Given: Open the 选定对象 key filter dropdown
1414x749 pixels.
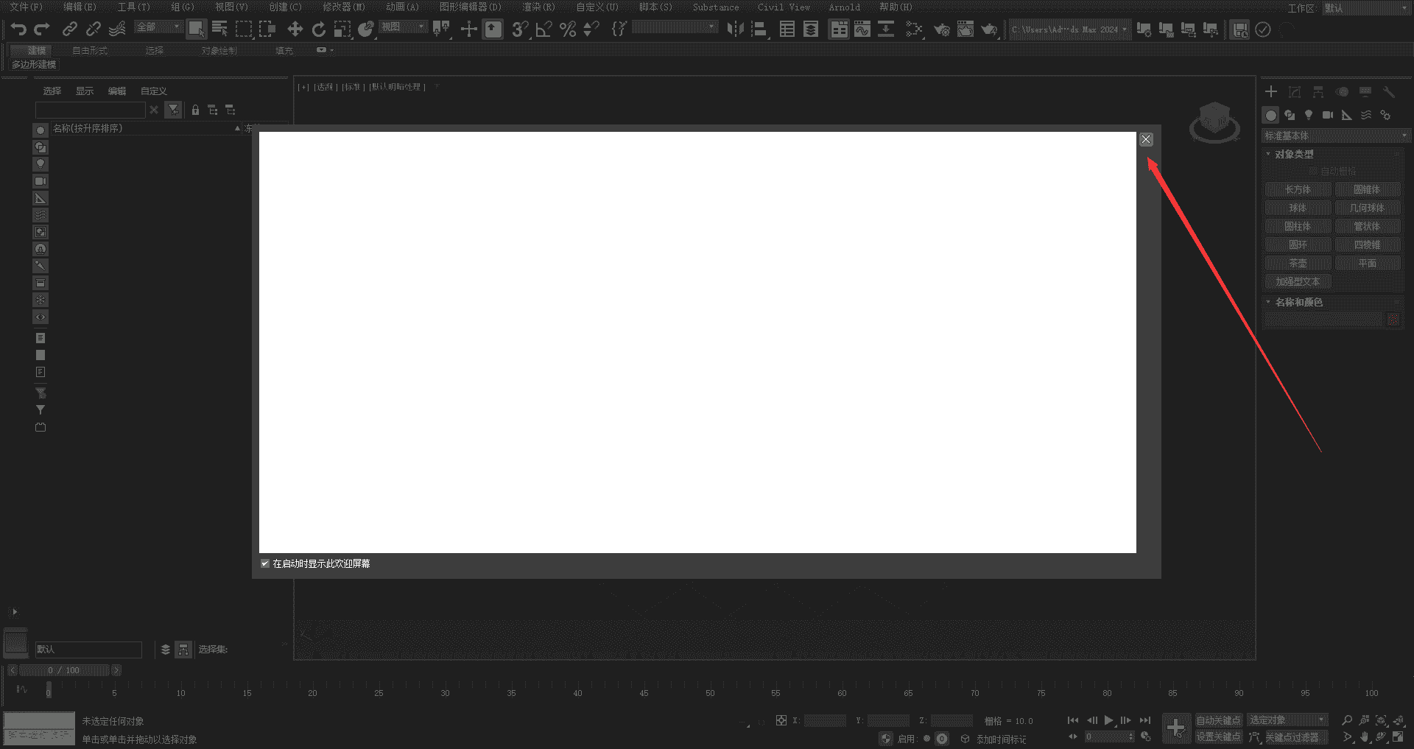Looking at the screenshot, I should click(x=1287, y=720).
